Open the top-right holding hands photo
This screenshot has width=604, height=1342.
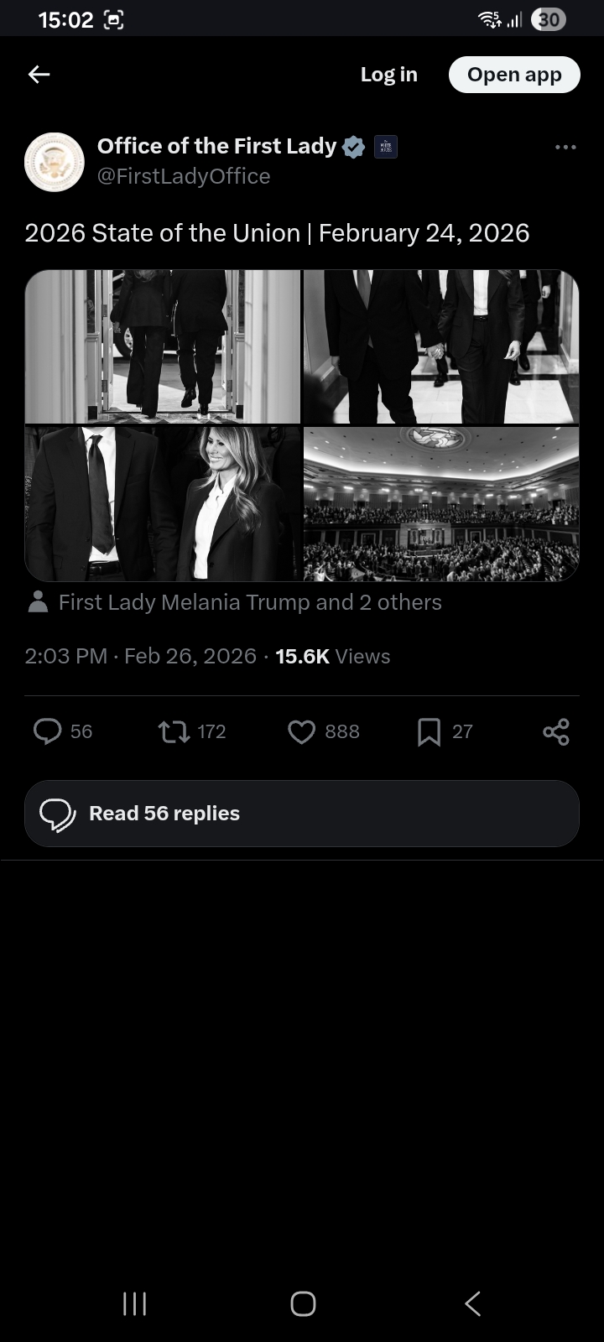click(x=441, y=346)
